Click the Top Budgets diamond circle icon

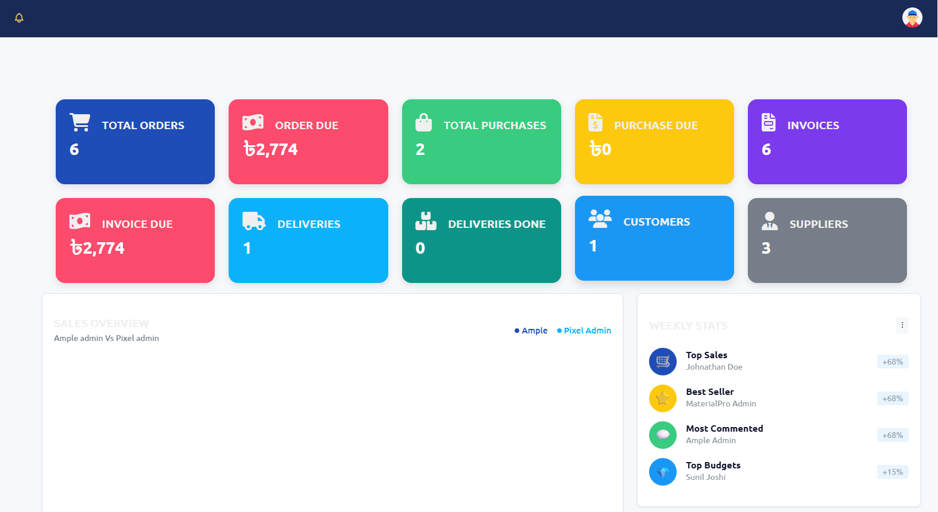663,472
